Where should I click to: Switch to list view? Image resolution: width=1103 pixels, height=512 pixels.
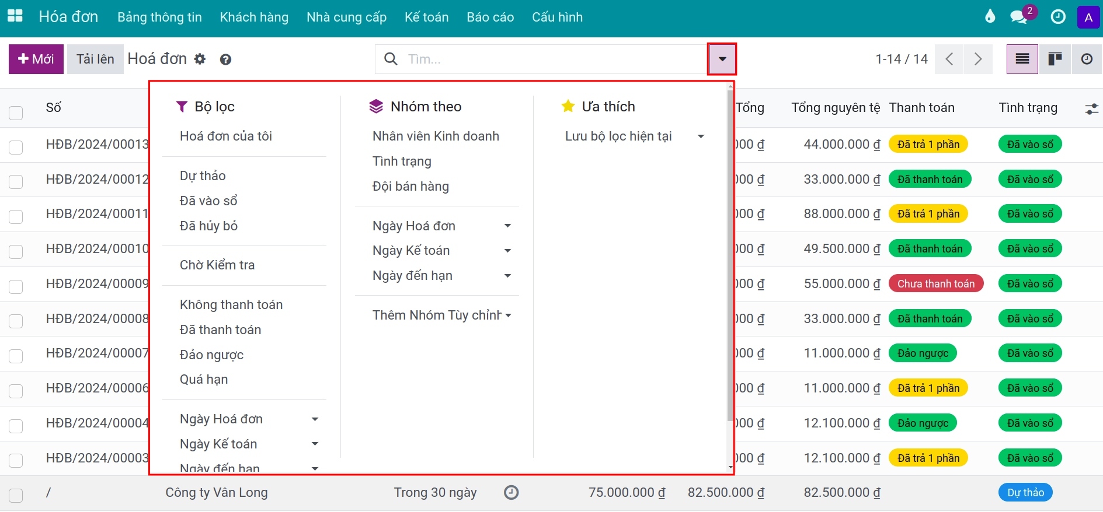pyautogui.click(x=1022, y=59)
